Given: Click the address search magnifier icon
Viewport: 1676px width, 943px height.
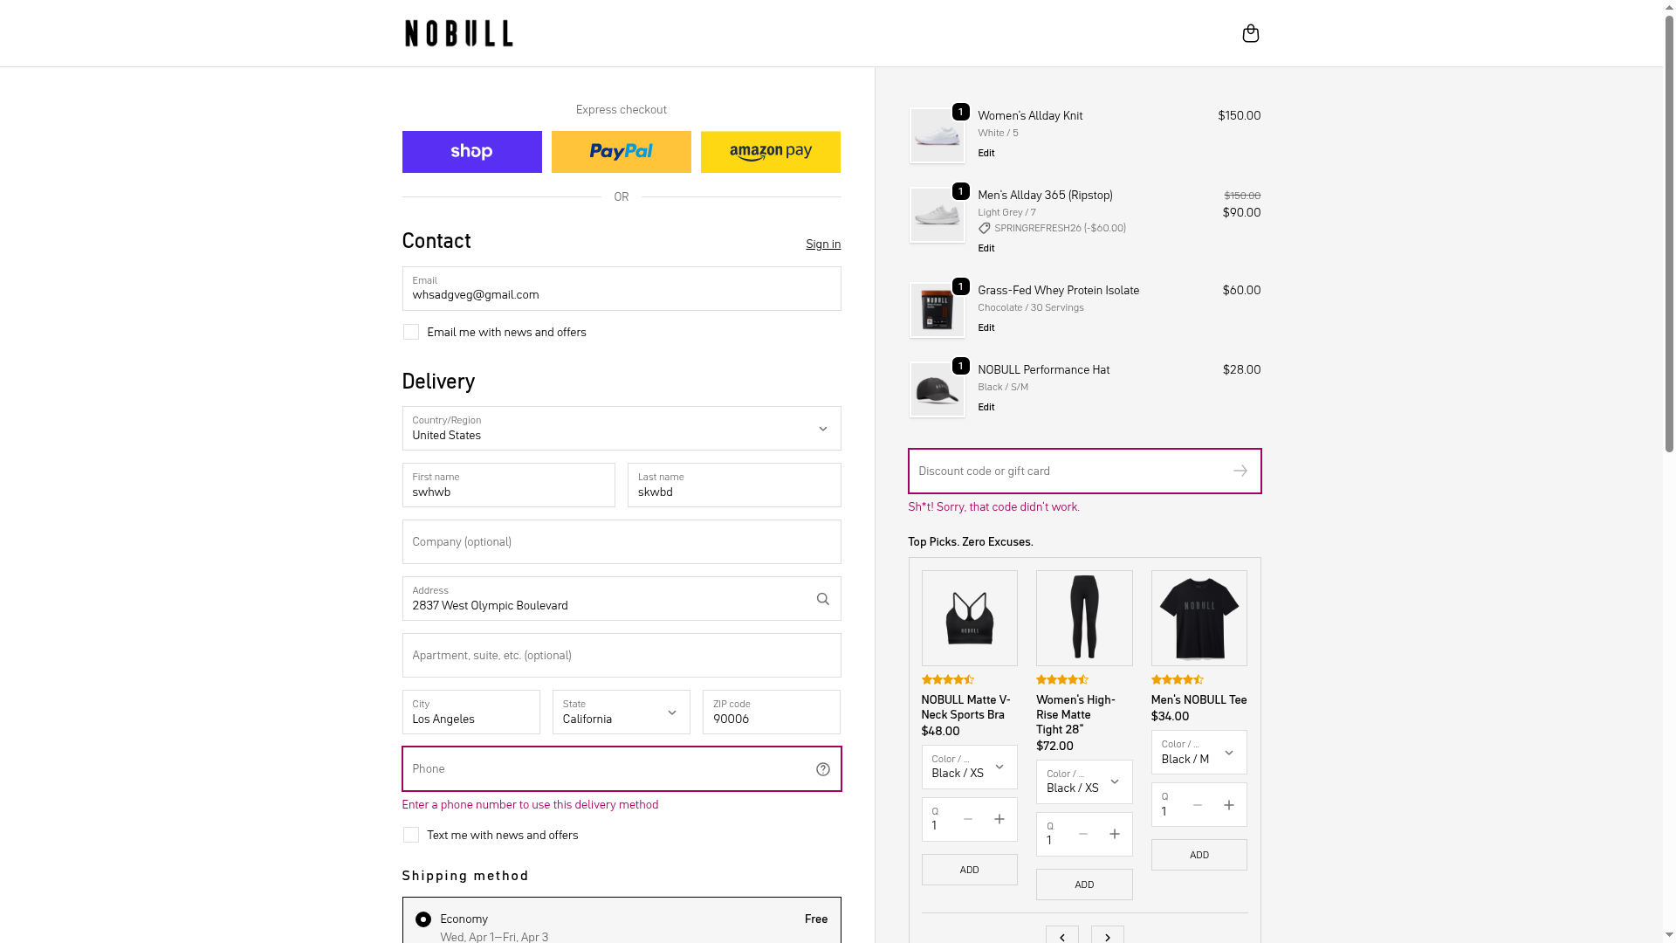Looking at the screenshot, I should 822,599.
